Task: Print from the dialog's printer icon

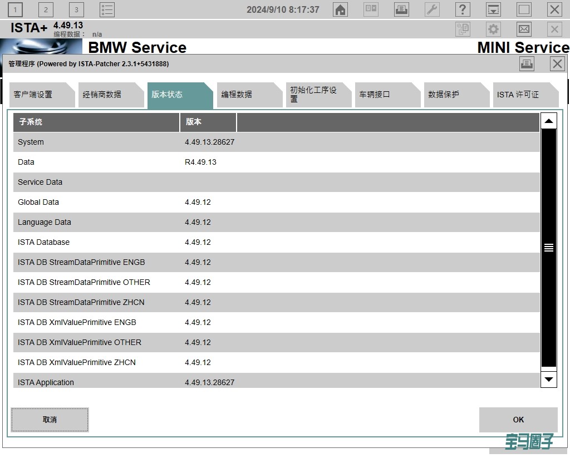Action: (x=527, y=64)
